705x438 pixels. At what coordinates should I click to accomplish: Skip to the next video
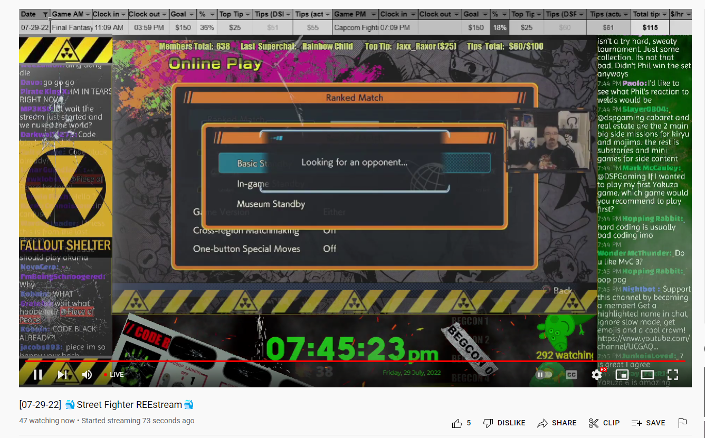coord(62,375)
